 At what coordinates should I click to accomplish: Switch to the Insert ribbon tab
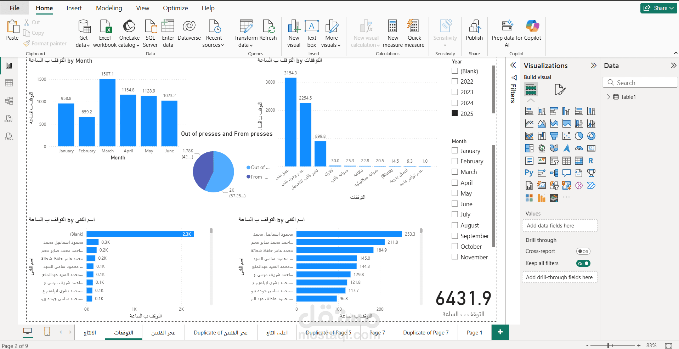click(74, 8)
